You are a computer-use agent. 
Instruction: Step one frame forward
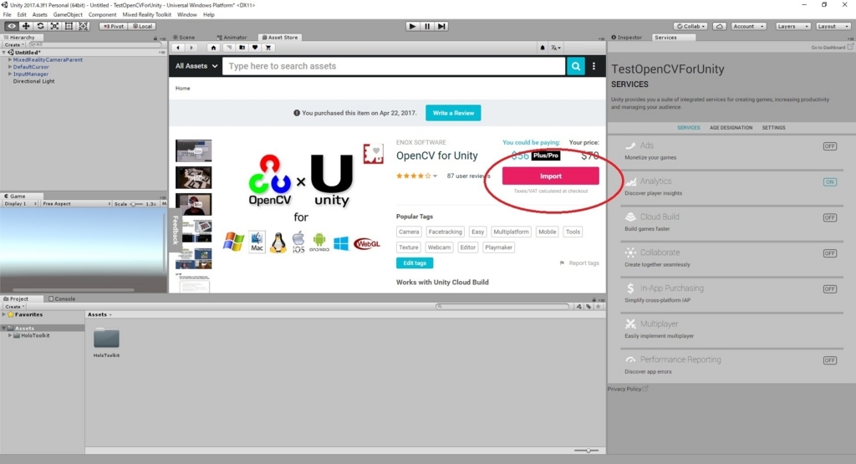(x=441, y=26)
